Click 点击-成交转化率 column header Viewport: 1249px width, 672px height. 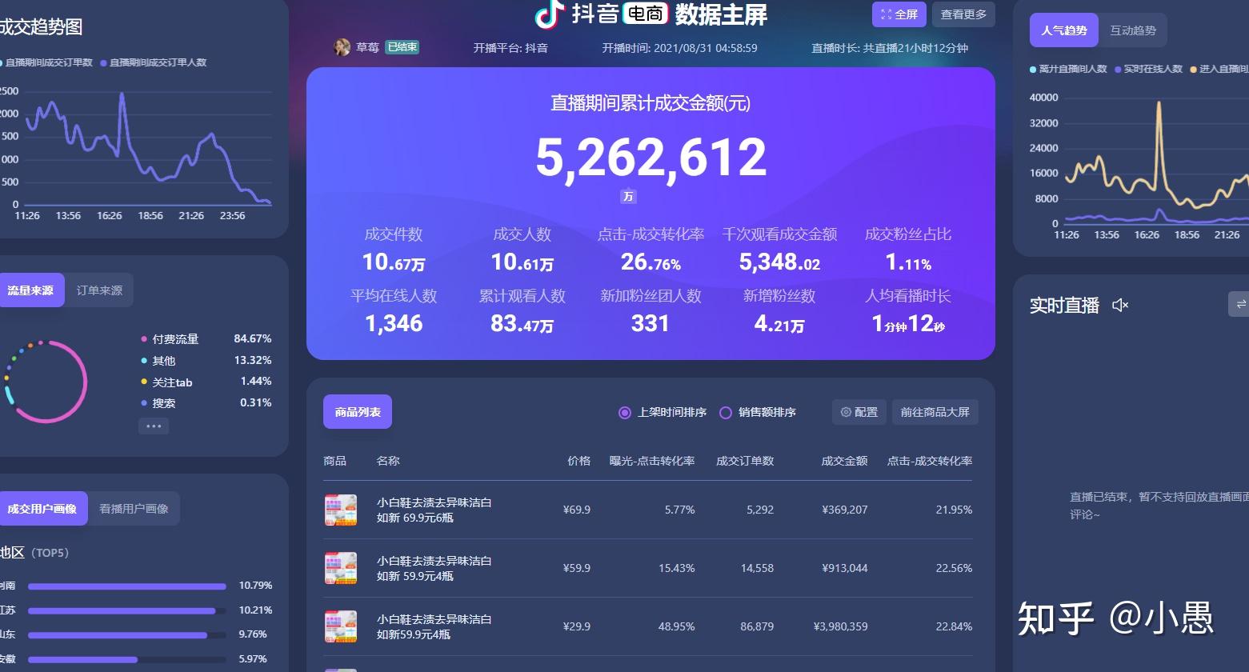click(930, 461)
